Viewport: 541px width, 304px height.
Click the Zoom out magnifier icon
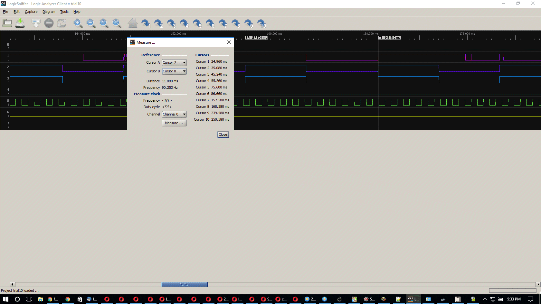pos(91,23)
